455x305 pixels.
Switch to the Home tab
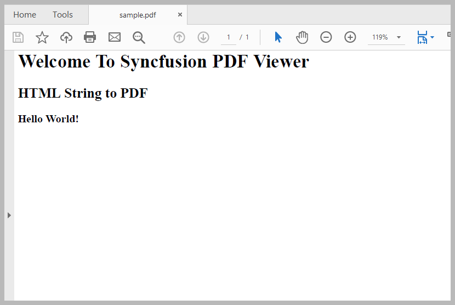click(25, 14)
